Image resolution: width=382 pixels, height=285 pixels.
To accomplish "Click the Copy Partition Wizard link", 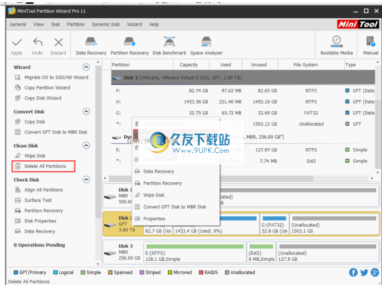I will point(47,87).
